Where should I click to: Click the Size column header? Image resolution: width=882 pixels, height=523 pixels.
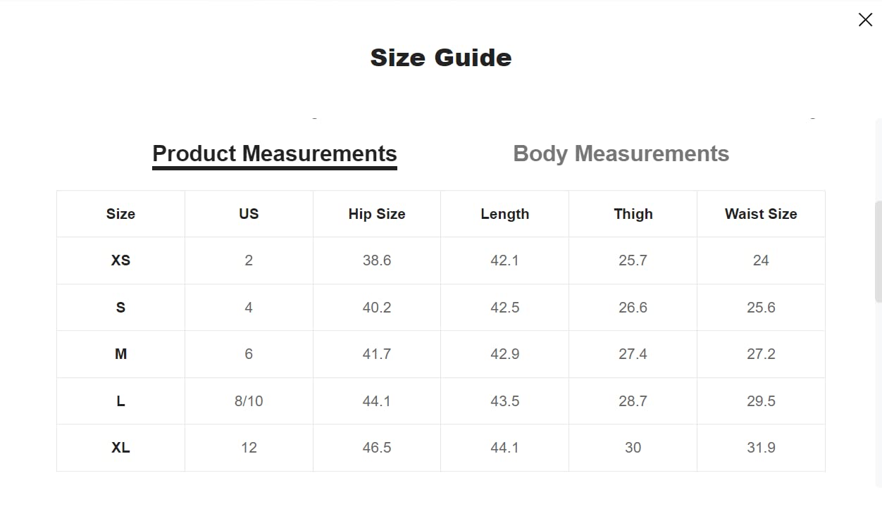[120, 214]
